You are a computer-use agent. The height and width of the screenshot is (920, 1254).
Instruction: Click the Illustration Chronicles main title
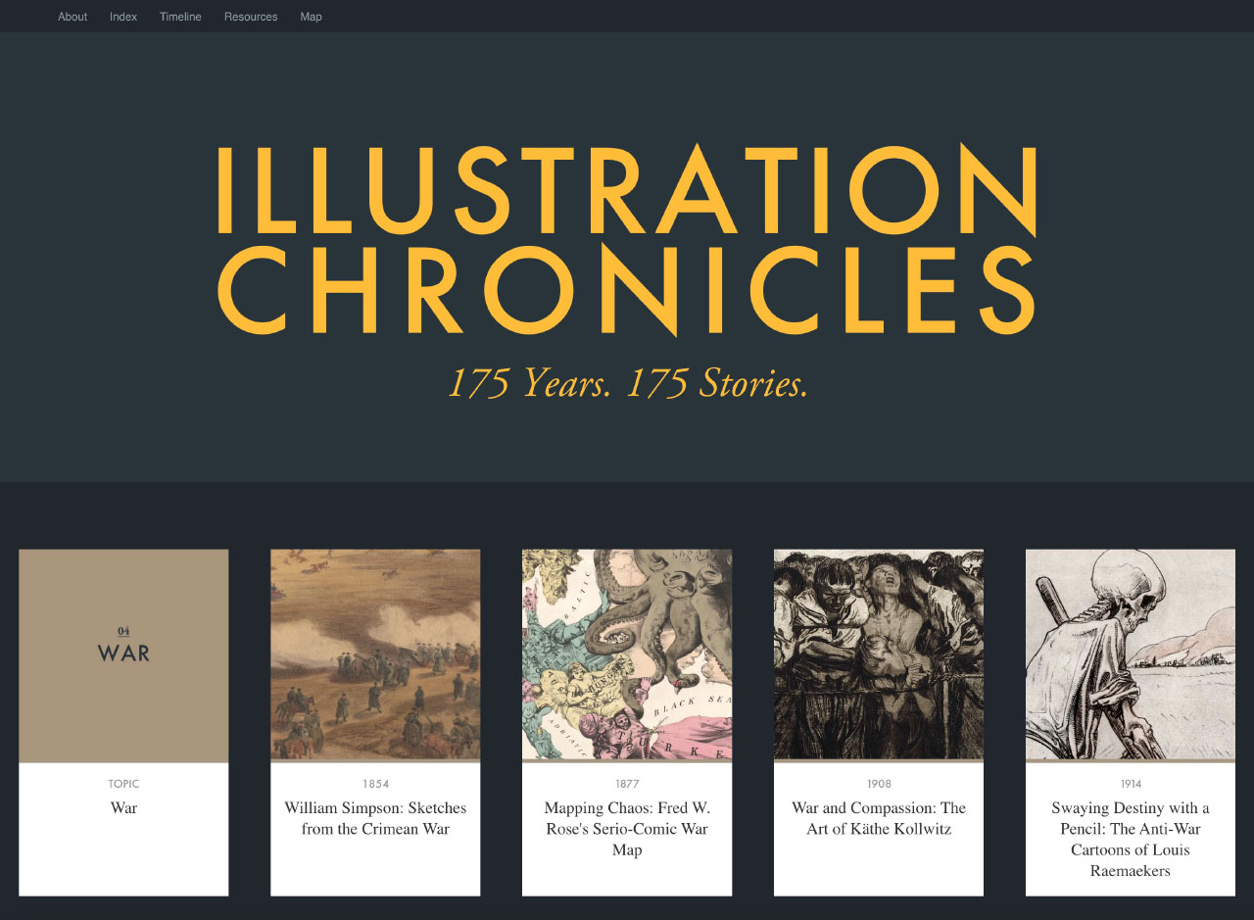point(627,240)
